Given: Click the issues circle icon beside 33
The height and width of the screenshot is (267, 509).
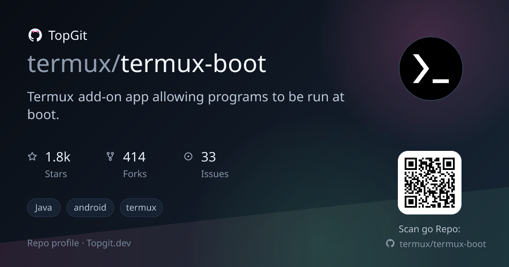Looking at the screenshot, I should coord(188,157).
